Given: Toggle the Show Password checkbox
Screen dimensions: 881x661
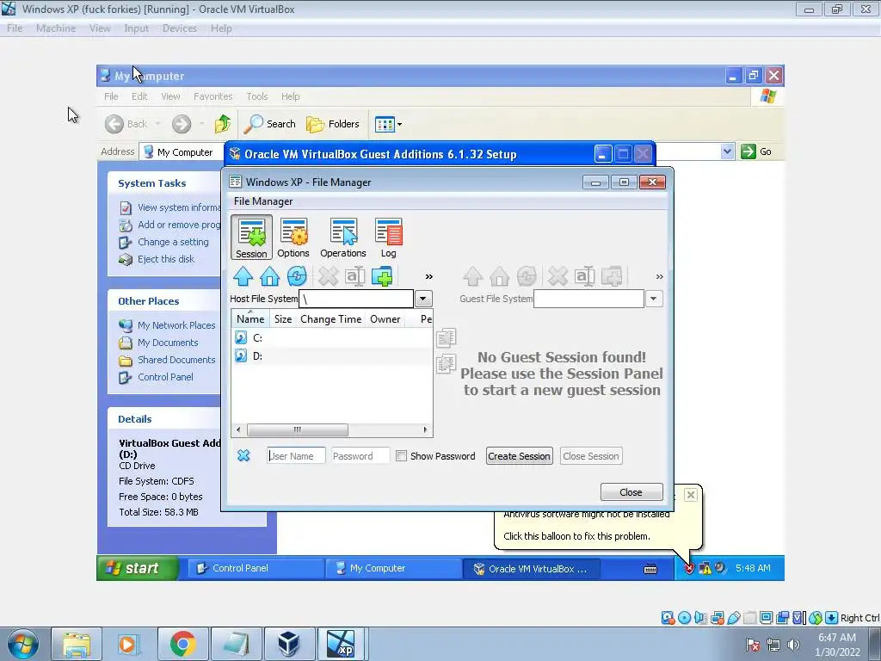Looking at the screenshot, I should (401, 456).
